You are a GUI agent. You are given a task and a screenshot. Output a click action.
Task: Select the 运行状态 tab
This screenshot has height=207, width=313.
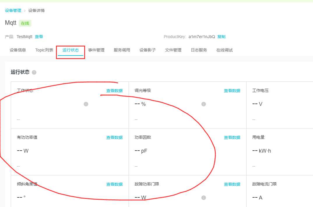71,50
